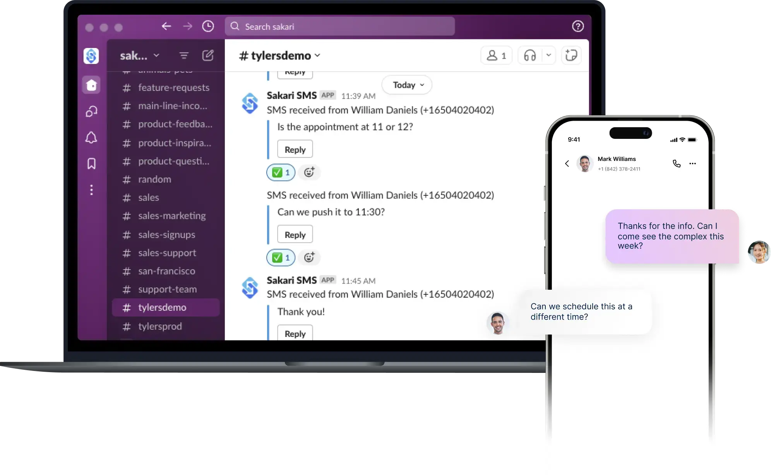The width and height of the screenshot is (771, 475).
Task: Select the #sales channel in sidebar
Action: click(x=149, y=197)
